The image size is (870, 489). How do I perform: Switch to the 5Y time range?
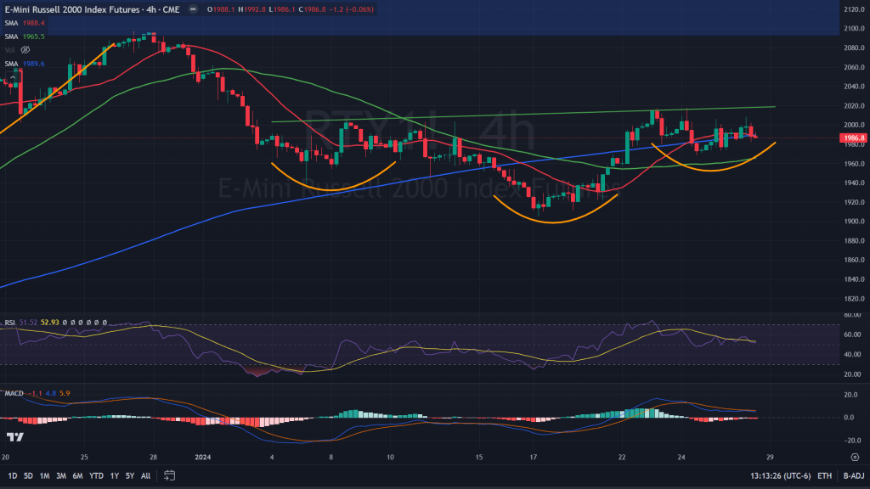coord(129,475)
